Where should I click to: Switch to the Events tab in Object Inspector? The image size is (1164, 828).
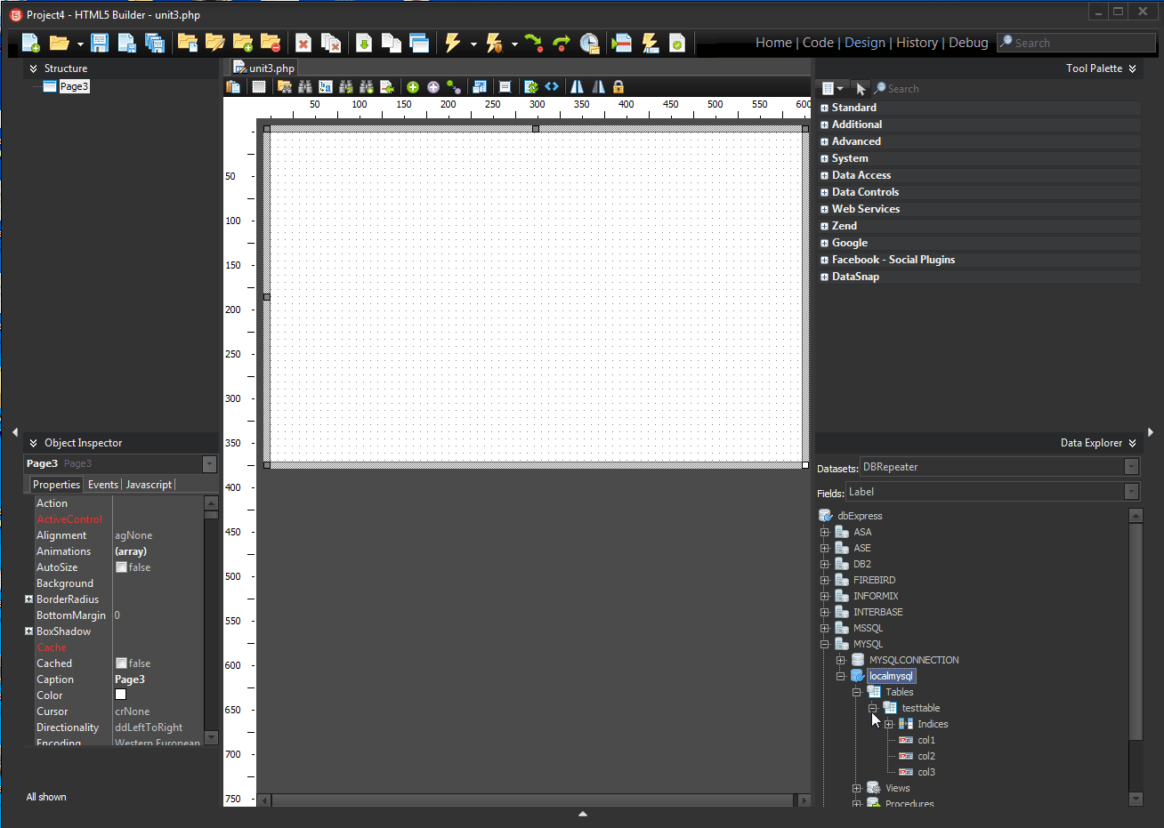click(102, 484)
